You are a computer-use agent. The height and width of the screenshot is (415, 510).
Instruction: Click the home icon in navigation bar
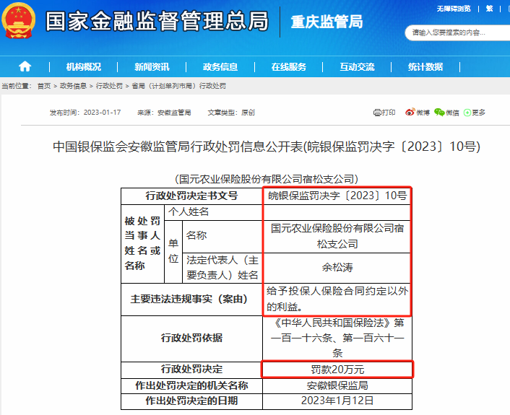(25, 66)
